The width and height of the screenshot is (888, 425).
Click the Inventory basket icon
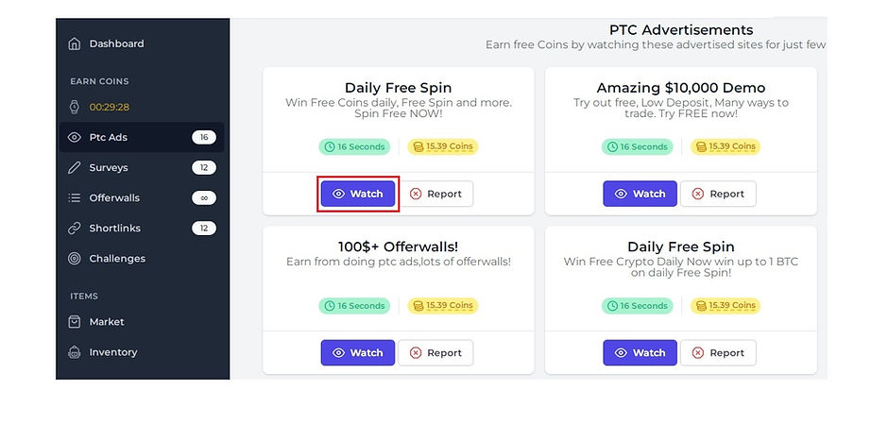pyautogui.click(x=75, y=352)
